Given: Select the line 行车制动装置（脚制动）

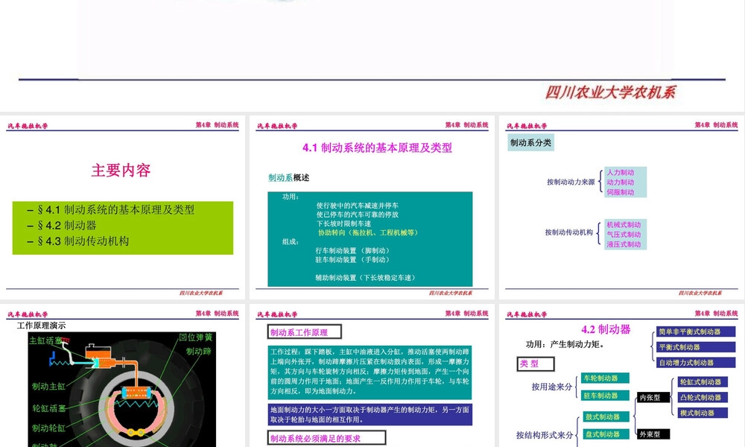Looking at the screenshot, I should click(x=353, y=251).
